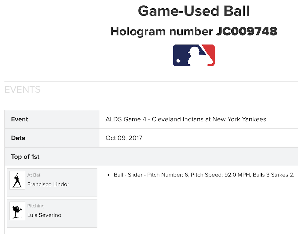The height and width of the screenshot is (234, 298).
Task: Select the hologram number JC009748
Action: pos(246,31)
